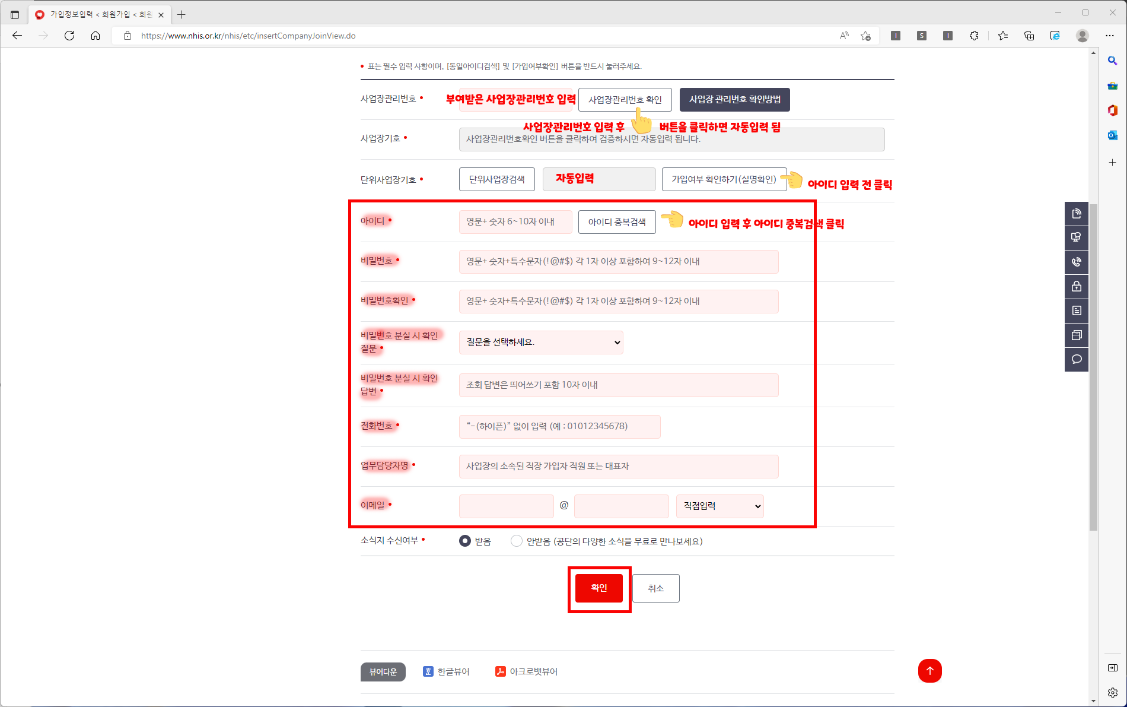Screen dimensions: 1127x707
Task: Open the Microsoft Office sidebar icon
Action: pyautogui.click(x=1113, y=110)
